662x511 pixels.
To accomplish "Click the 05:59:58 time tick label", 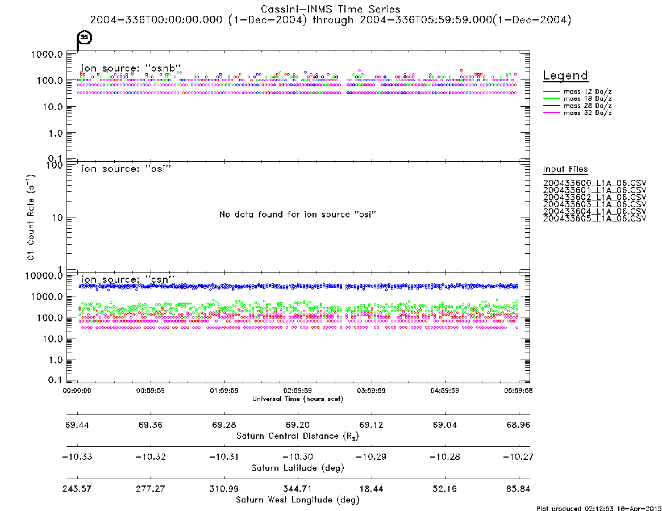I will (x=518, y=391).
